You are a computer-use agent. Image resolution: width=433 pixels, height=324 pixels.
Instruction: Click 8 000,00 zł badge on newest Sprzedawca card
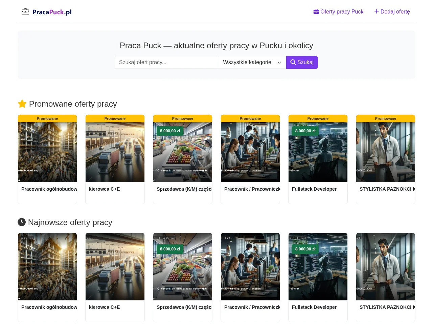coord(170,249)
